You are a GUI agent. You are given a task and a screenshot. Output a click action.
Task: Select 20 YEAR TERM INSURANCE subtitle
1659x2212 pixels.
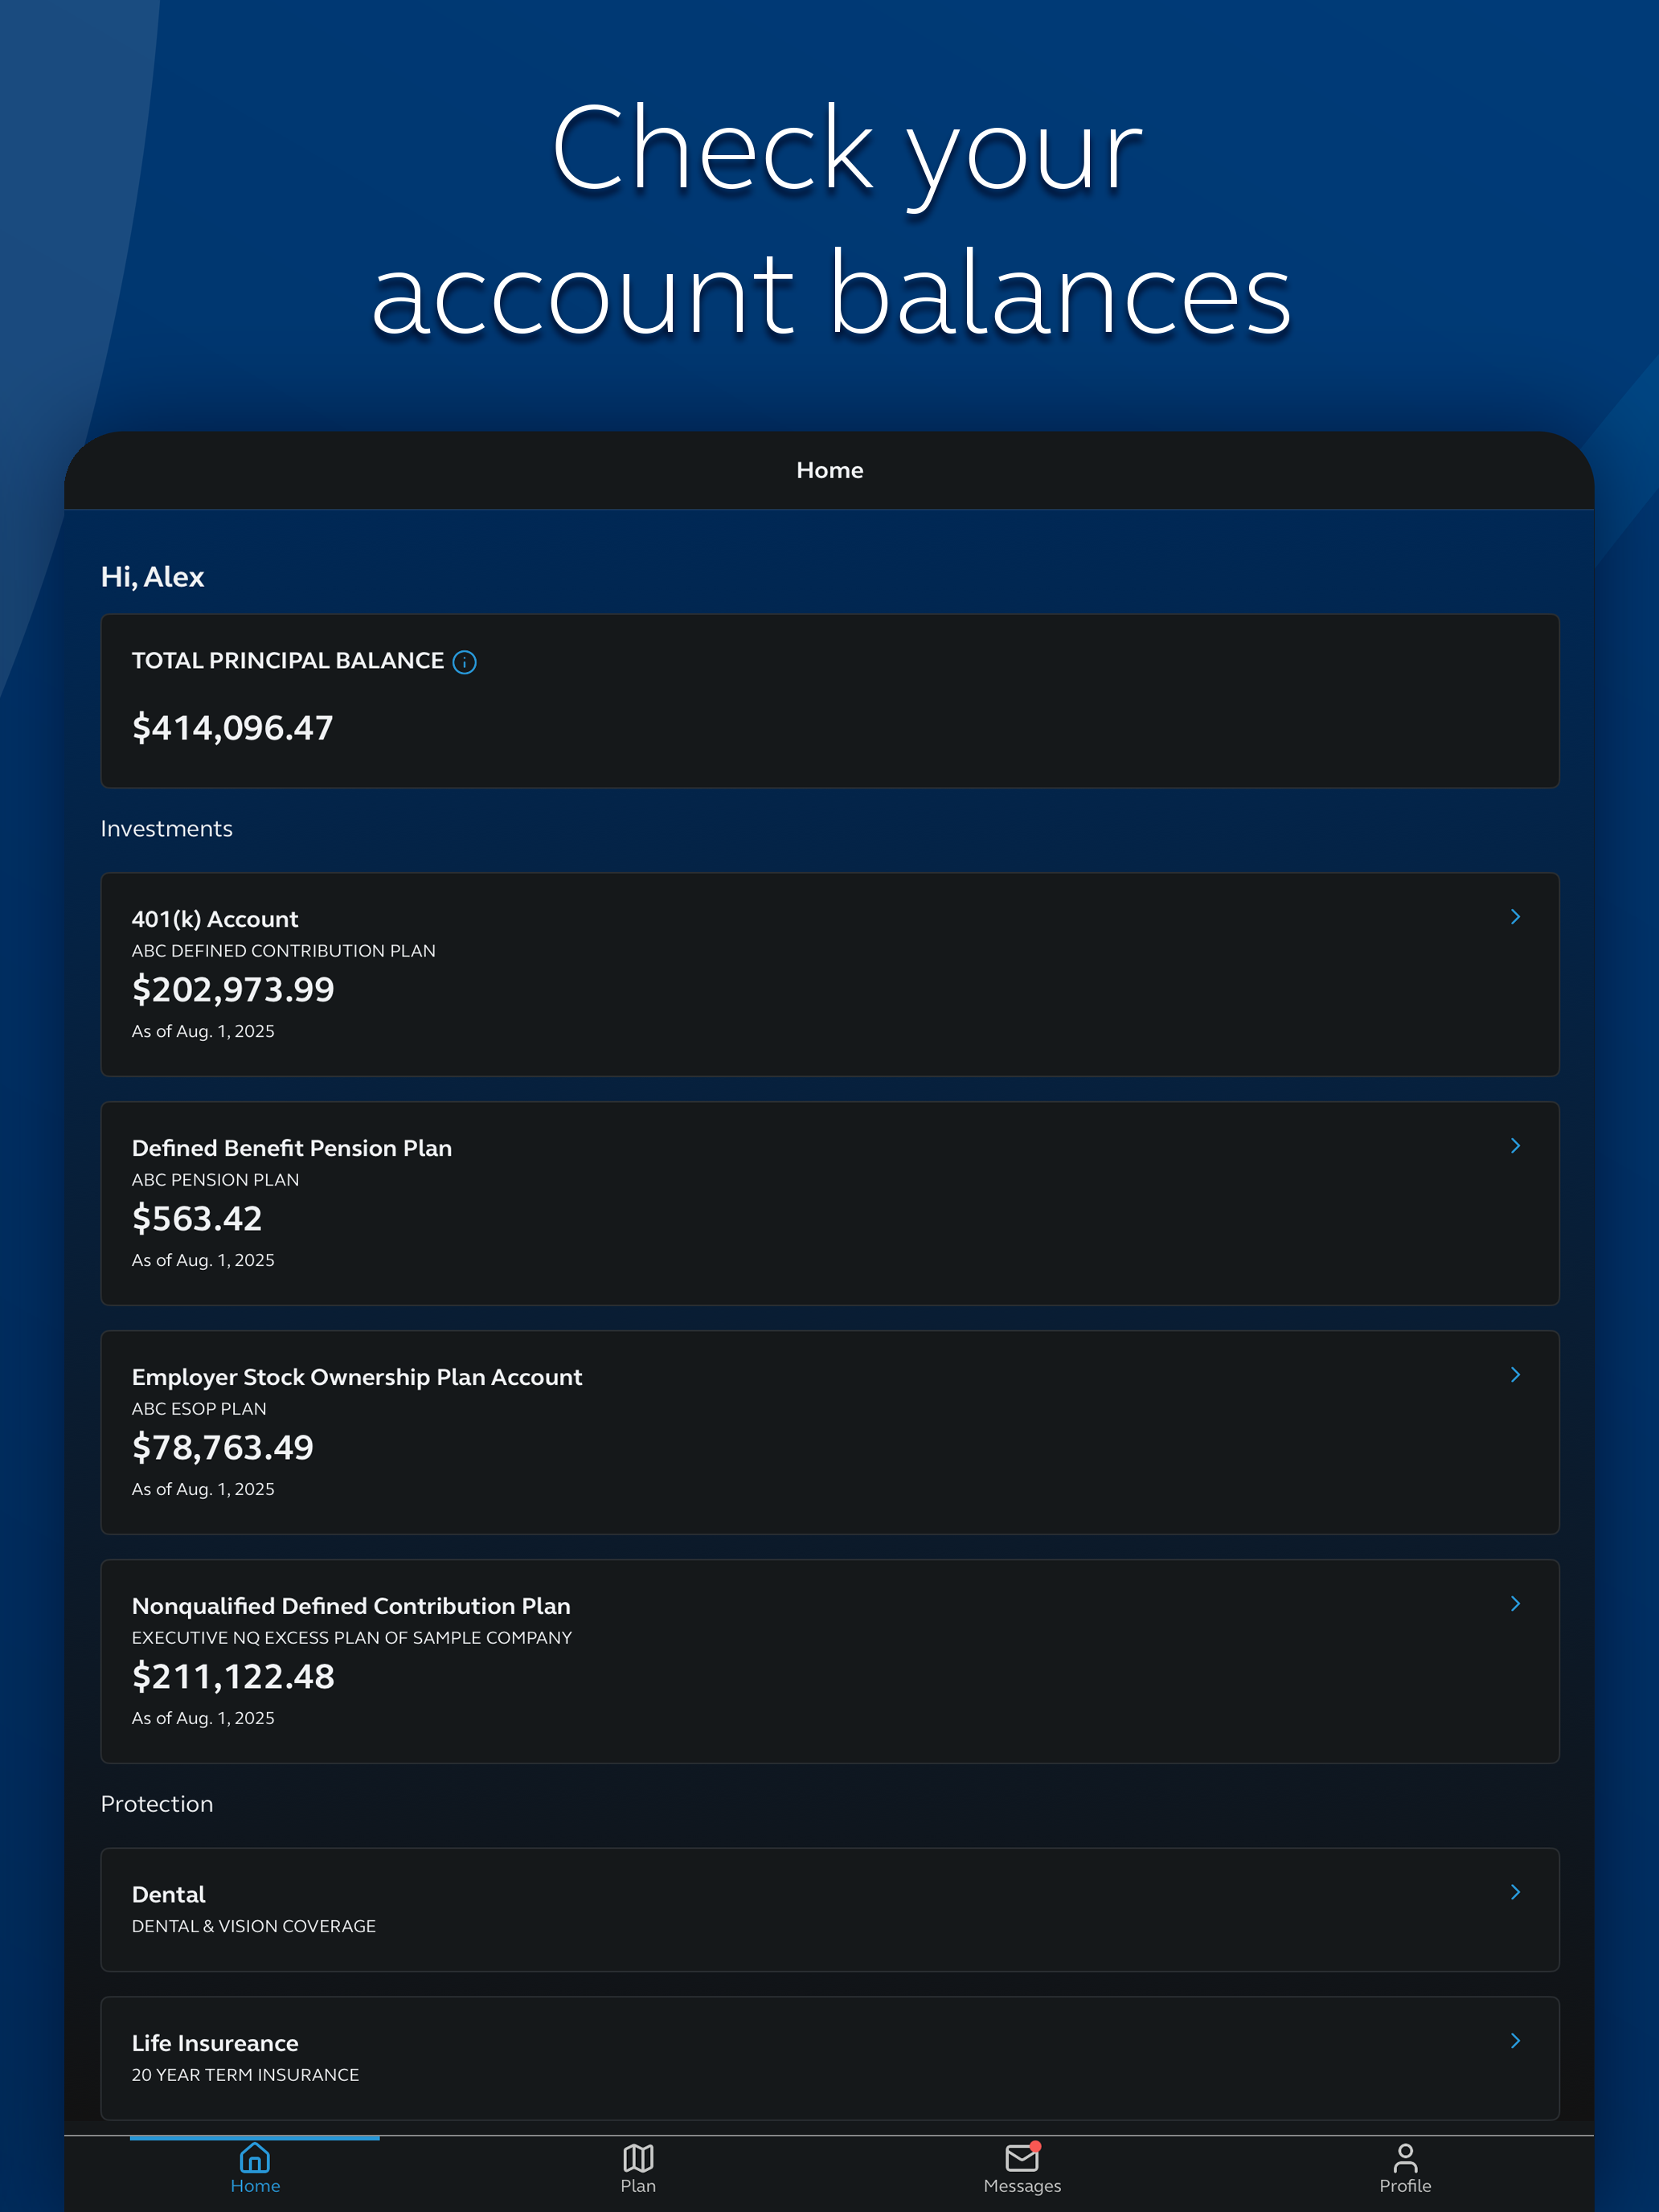tap(245, 2075)
